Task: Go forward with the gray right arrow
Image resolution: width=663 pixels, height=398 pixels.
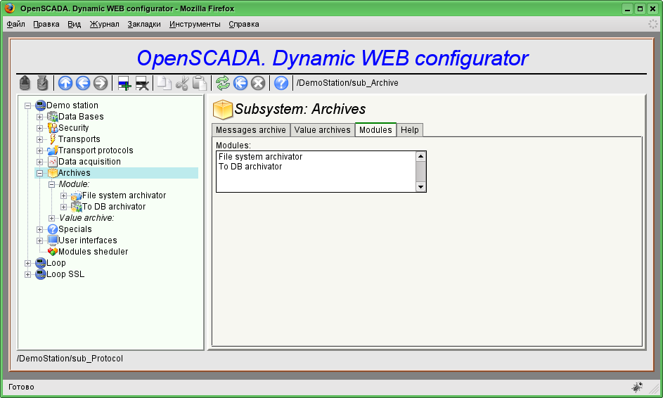Action: click(x=101, y=83)
